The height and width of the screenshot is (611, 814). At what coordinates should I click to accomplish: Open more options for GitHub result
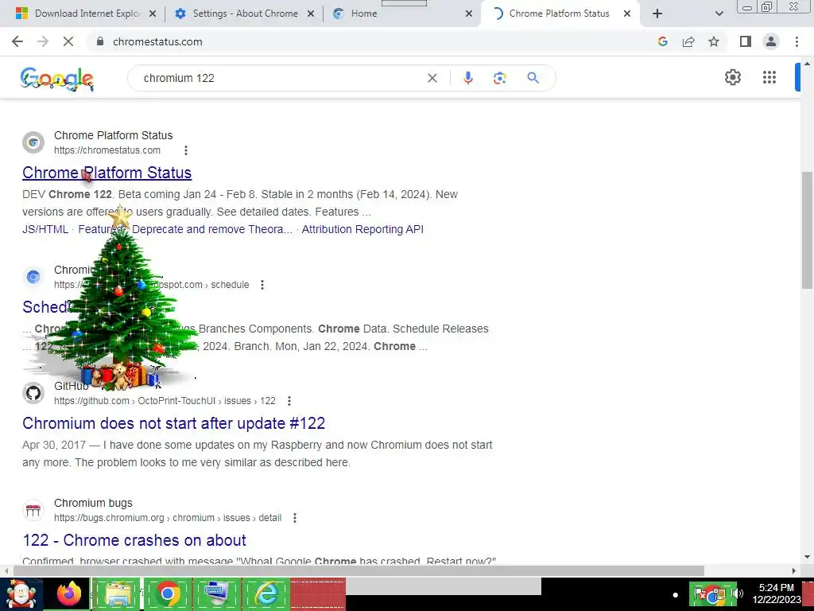point(289,401)
